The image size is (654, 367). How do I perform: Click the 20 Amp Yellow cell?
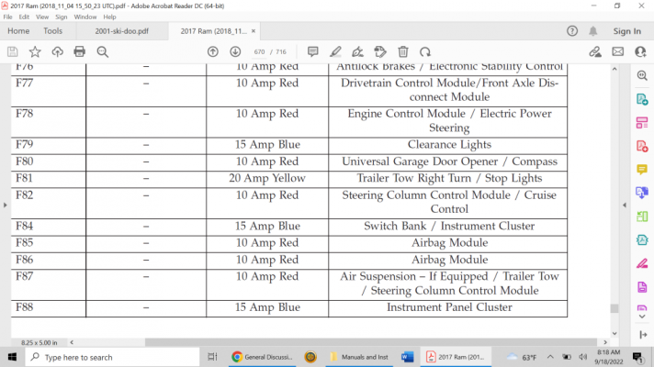(x=267, y=178)
